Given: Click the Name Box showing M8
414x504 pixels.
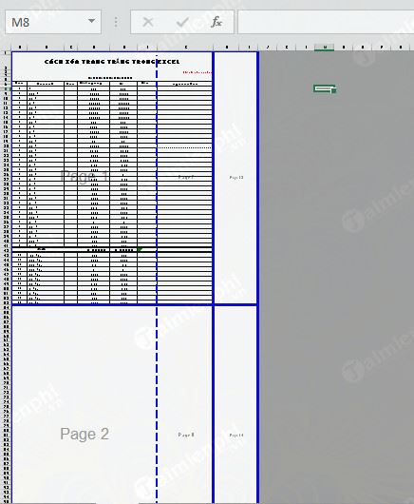Looking at the screenshot, I should coord(53,22).
